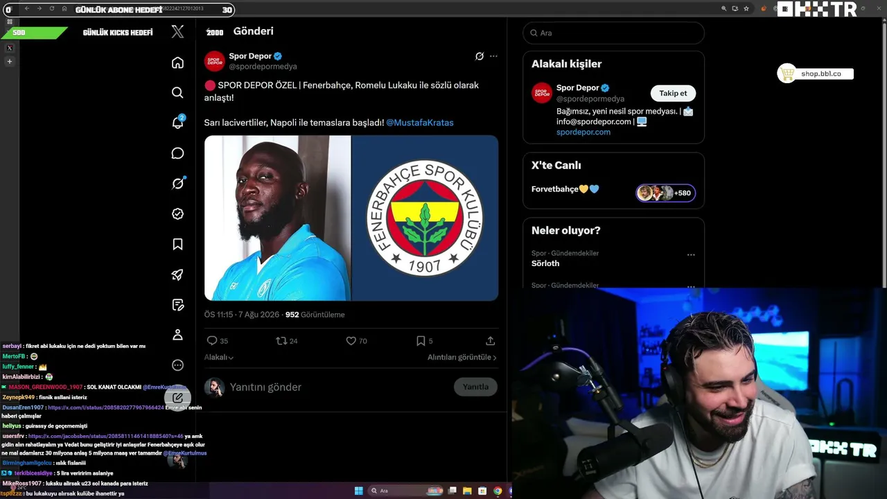Open the Articles notepad icon in sidebar
Image resolution: width=887 pixels, height=499 pixels.
pos(177,305)
